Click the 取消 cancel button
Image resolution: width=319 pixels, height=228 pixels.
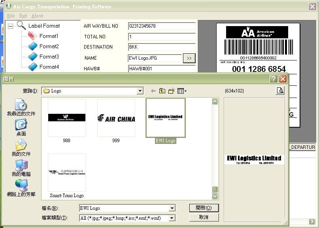tap(204, 217)
